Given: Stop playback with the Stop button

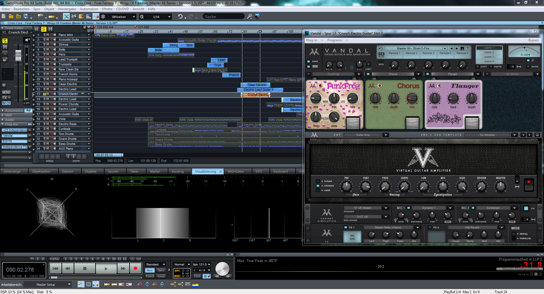Looking at the screenshot, I should (85, 268).
